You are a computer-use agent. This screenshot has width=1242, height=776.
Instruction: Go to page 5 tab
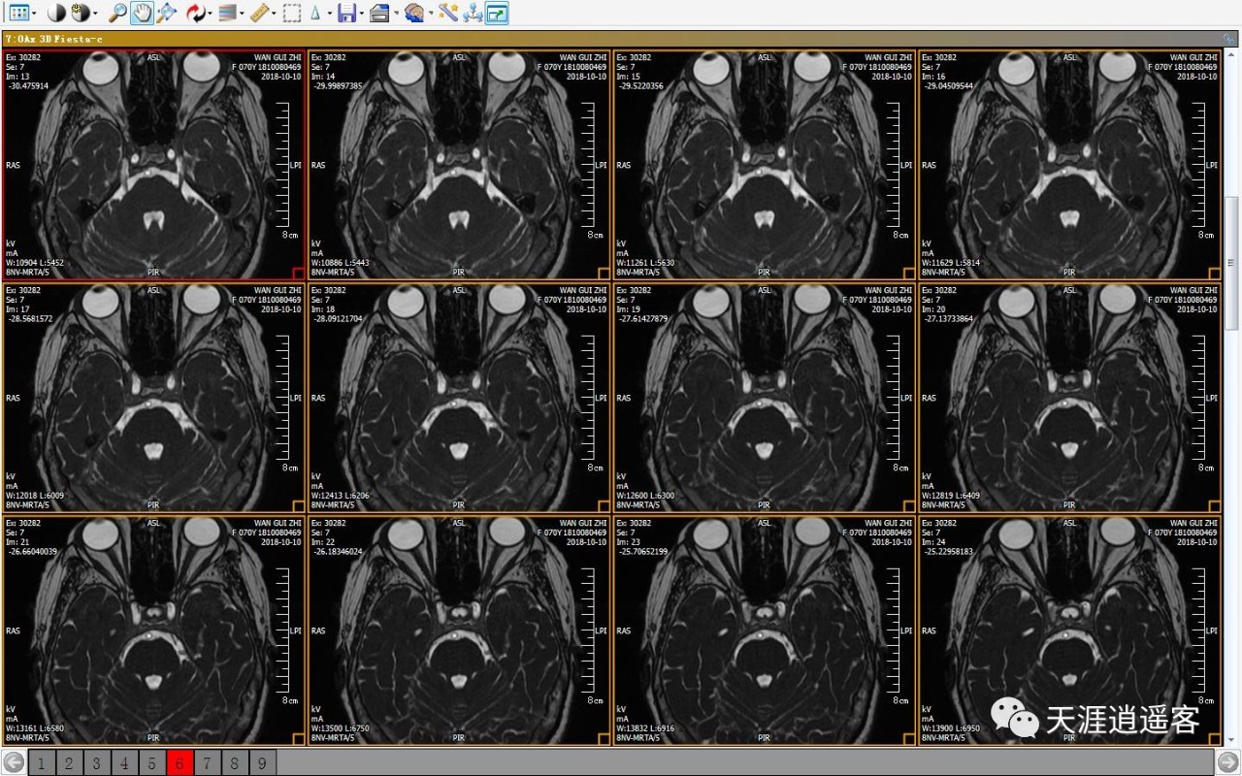[x=151, y=762]
